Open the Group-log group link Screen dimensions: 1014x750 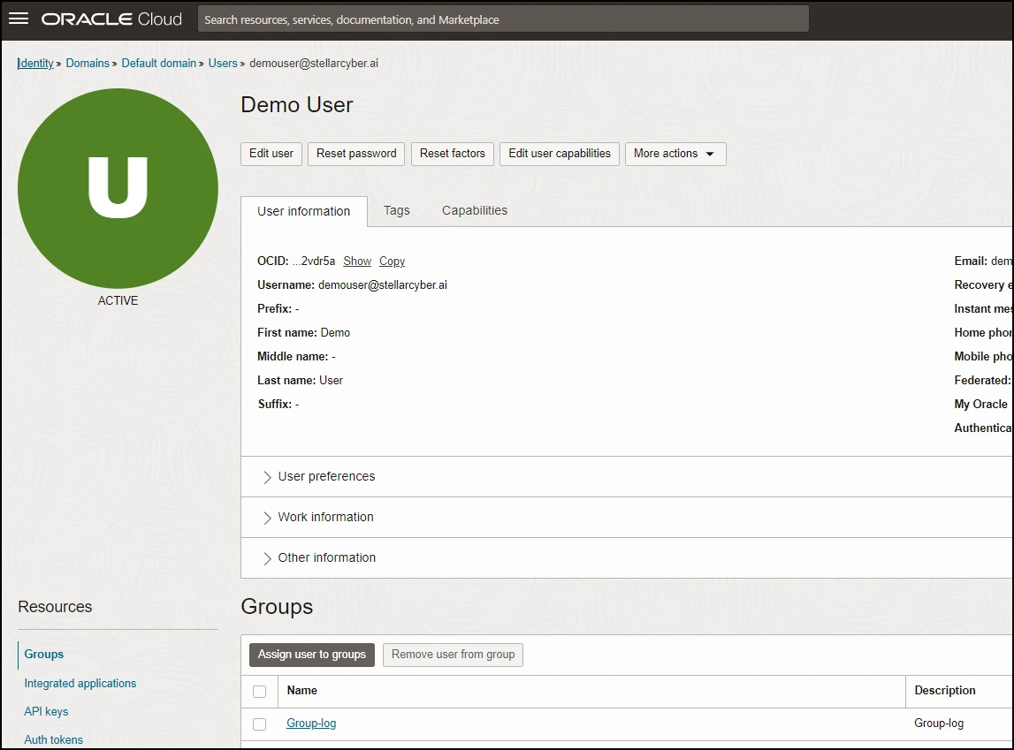click(x=311, y=723)
